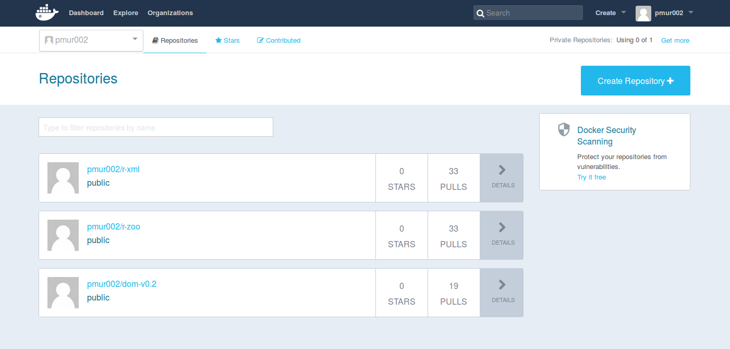Image resolution: width=730 pixels, height=349 pixels.
Task: Click the 0 STARS count for dom-v0.2
Action: point(401,293)
